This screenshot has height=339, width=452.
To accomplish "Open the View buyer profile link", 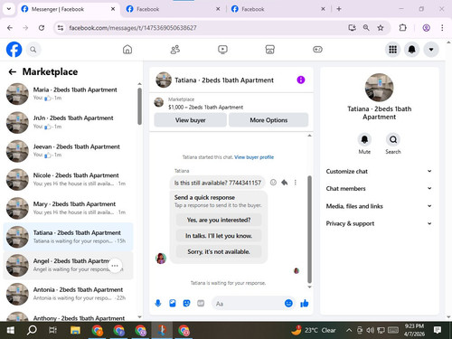I will click(254, 157).
